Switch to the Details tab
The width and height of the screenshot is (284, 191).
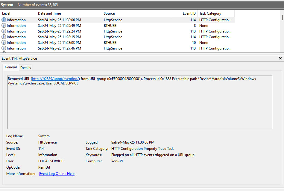[x=25, y=67]
